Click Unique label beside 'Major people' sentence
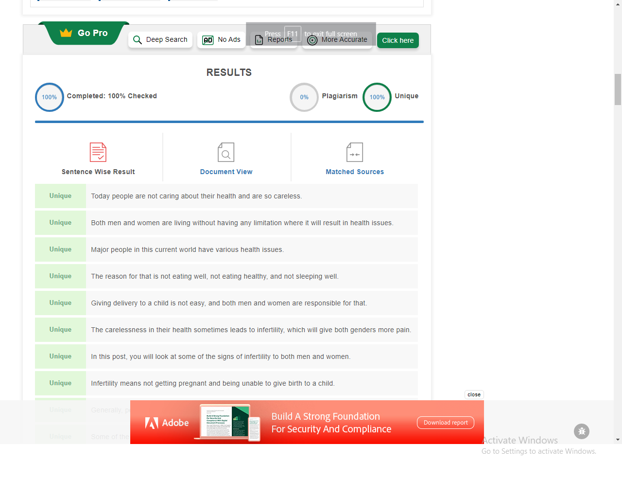Screen dimensions: 622x498 (x=60, y=249)
